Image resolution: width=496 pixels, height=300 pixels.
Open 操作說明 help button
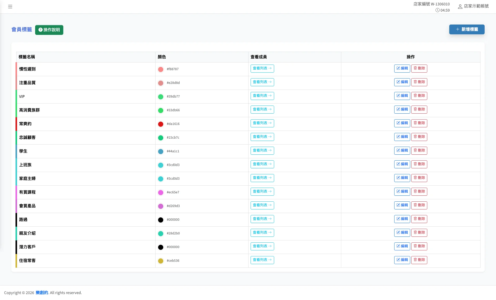click(x=49, y=30)
